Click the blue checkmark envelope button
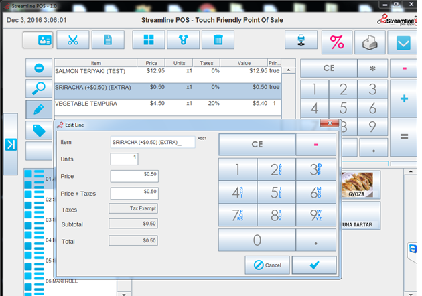This screenshot has width=422, height=296. click(403, 42)
